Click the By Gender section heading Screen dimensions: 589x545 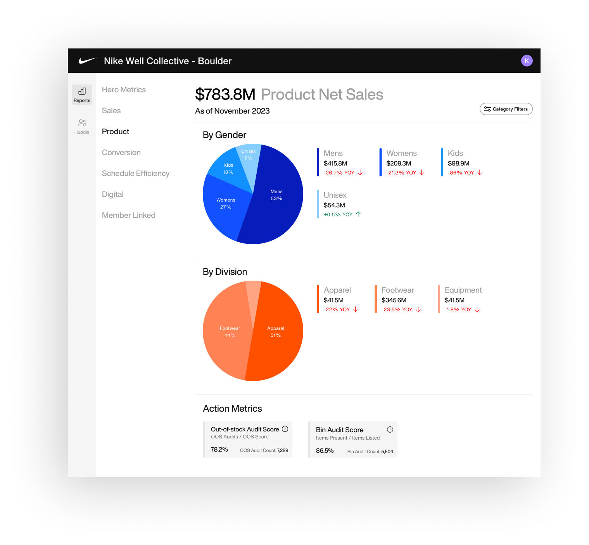click(x=225, y=135)
